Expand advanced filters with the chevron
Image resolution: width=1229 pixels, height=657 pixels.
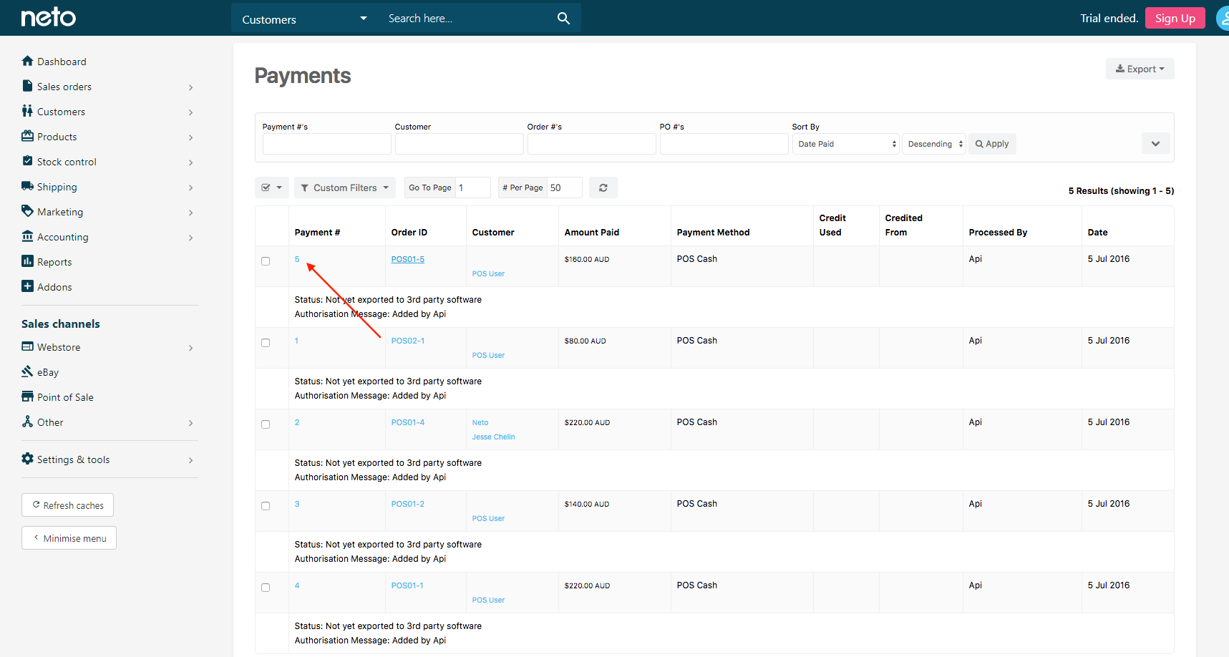(x=1155, y=144)
